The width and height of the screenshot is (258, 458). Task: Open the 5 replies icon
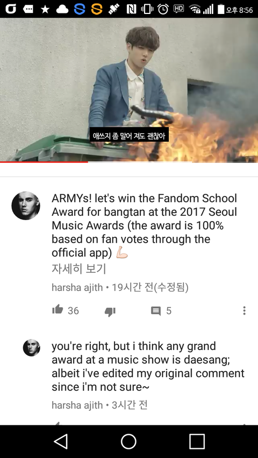[x=156, y=311]
